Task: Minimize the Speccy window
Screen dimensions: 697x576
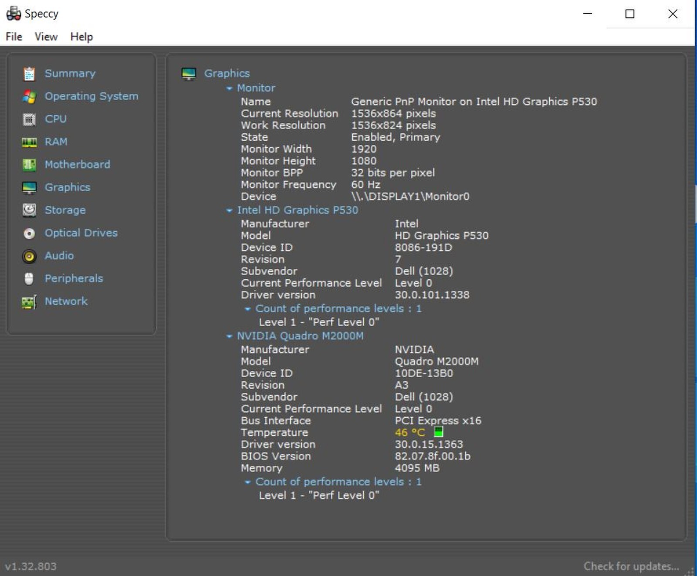Action: 588,14
